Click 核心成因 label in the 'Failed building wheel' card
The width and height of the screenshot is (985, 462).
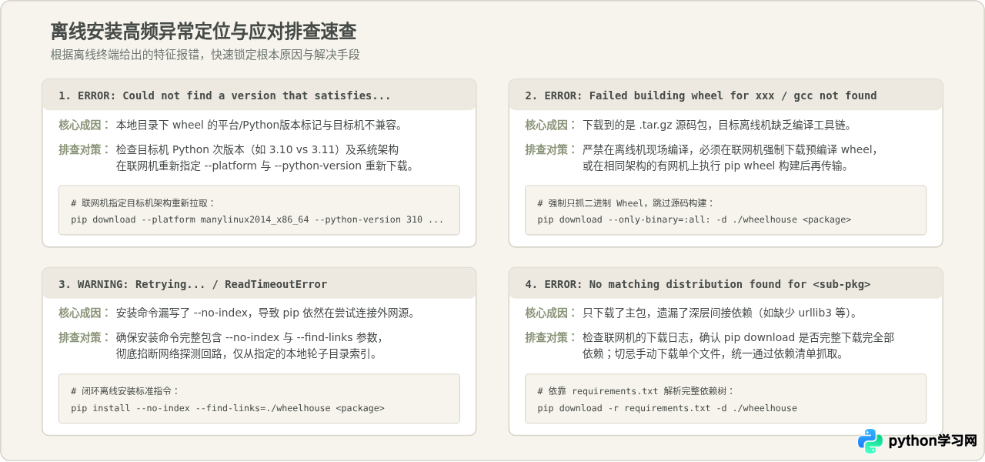coord(551,125)
